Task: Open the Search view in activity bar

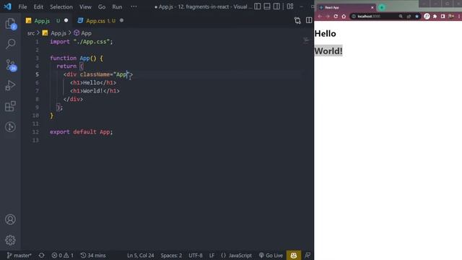Action: point(10,44)
